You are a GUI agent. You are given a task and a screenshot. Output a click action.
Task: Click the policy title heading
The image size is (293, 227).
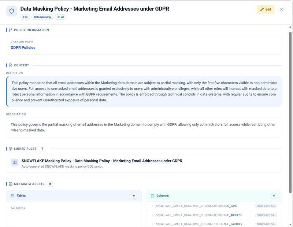(94, 9)
